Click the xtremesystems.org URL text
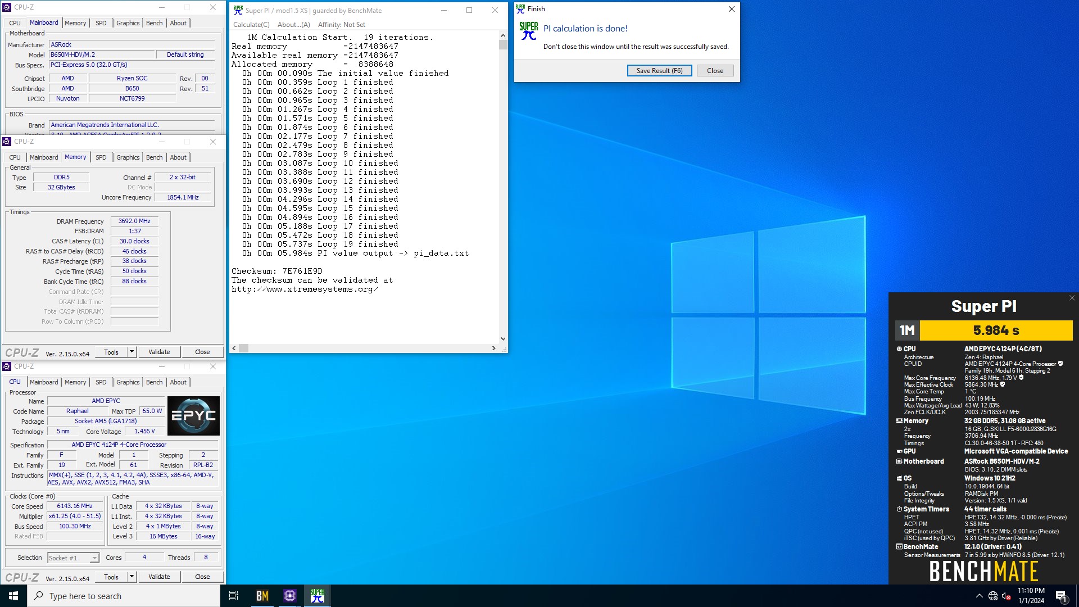Viewport: 1079px width, 607px height. 305,289
